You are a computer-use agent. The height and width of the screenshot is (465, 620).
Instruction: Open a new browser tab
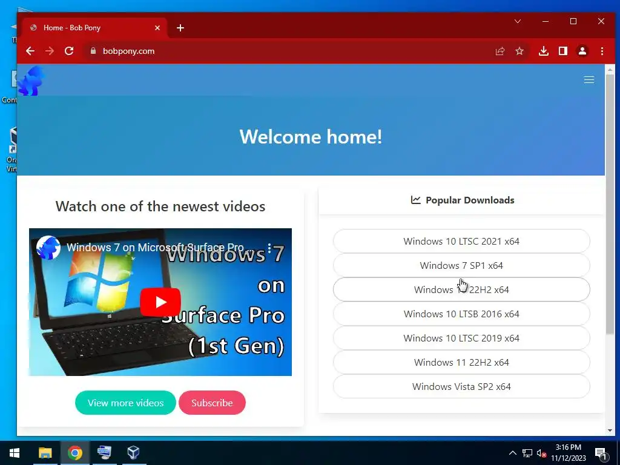pyautogui.click(x=180, y=28)
